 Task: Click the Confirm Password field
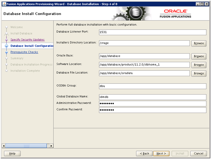point(153,110)
